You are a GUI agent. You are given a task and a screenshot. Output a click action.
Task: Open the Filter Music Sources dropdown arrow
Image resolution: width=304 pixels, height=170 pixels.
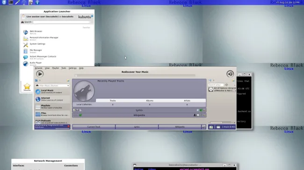pos(68,86)
